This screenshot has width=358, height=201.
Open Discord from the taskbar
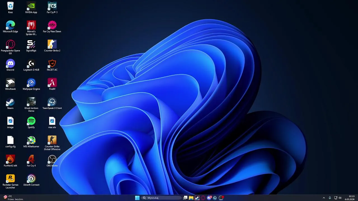click(x=209, y=198)
